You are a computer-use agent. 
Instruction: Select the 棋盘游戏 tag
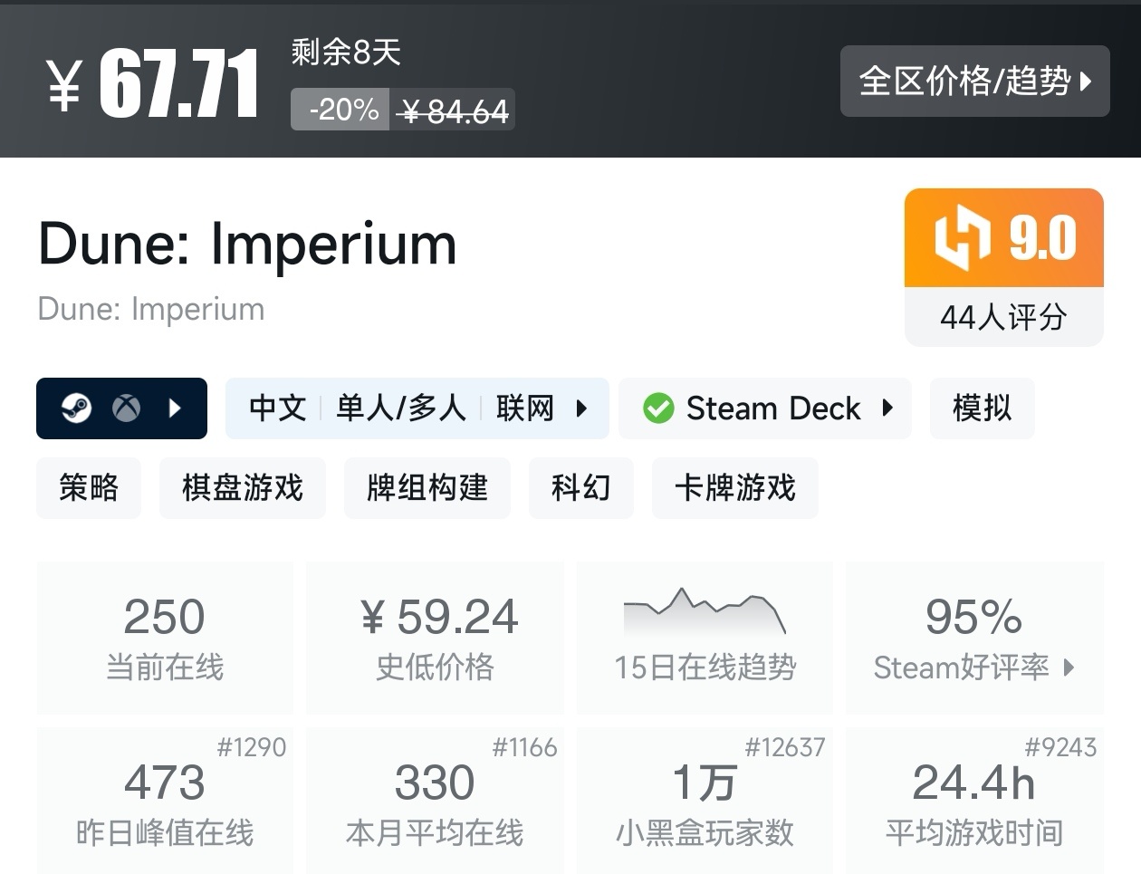pos(242,488)
